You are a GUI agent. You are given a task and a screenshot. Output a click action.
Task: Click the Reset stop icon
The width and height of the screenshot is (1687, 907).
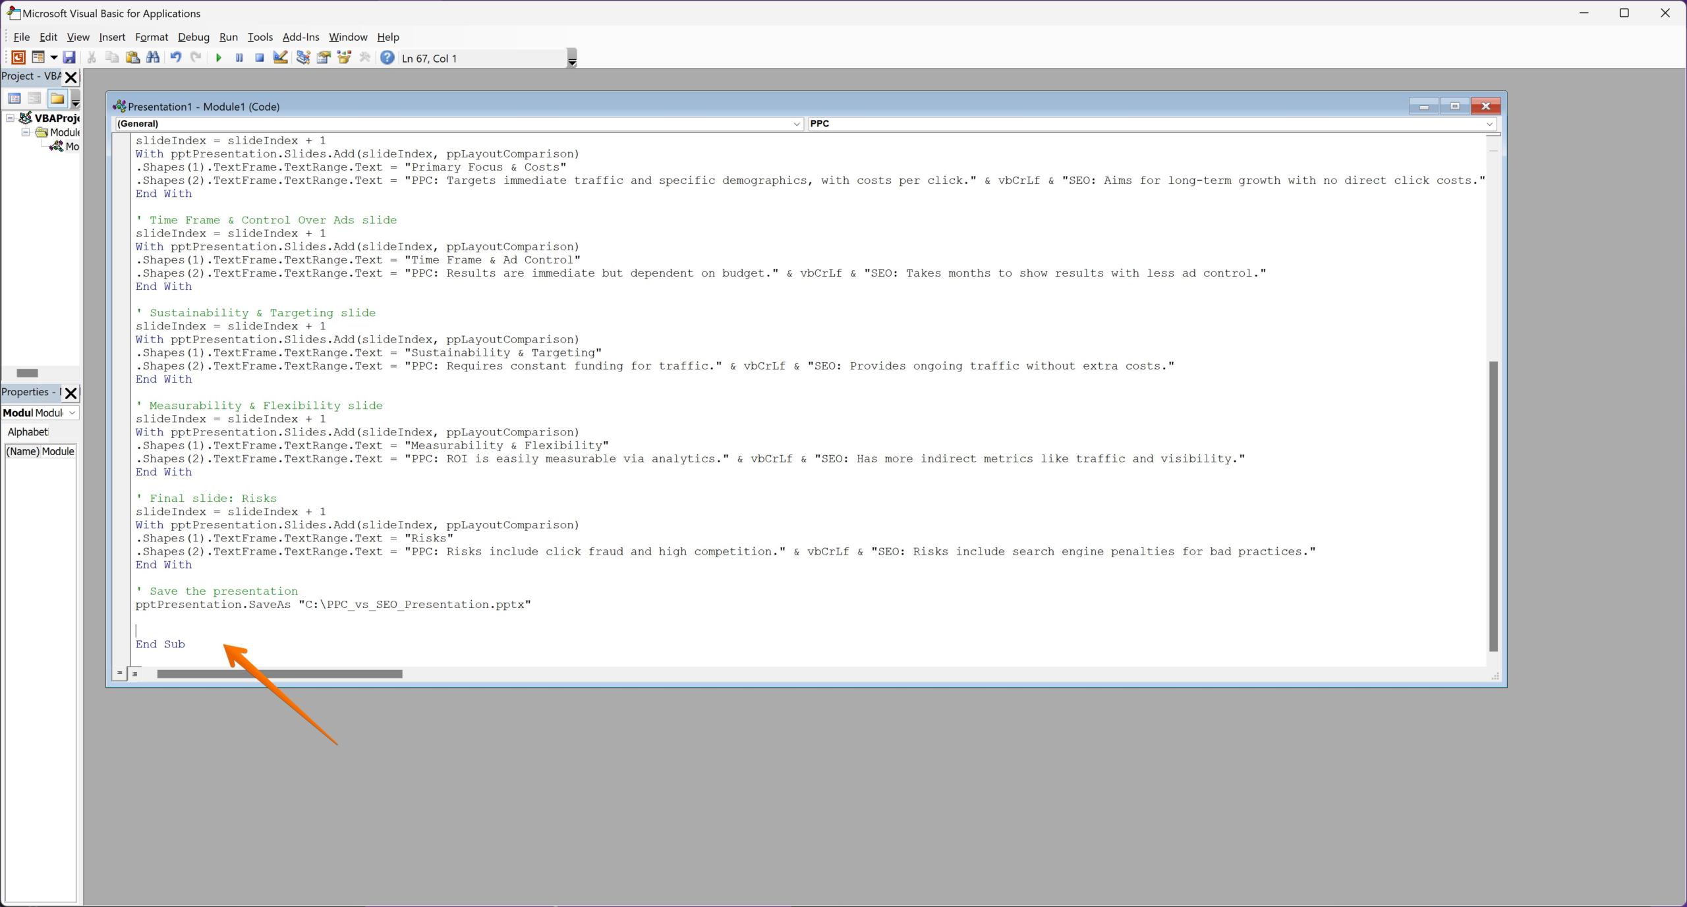pyautogui.click(x=260, y=58)
